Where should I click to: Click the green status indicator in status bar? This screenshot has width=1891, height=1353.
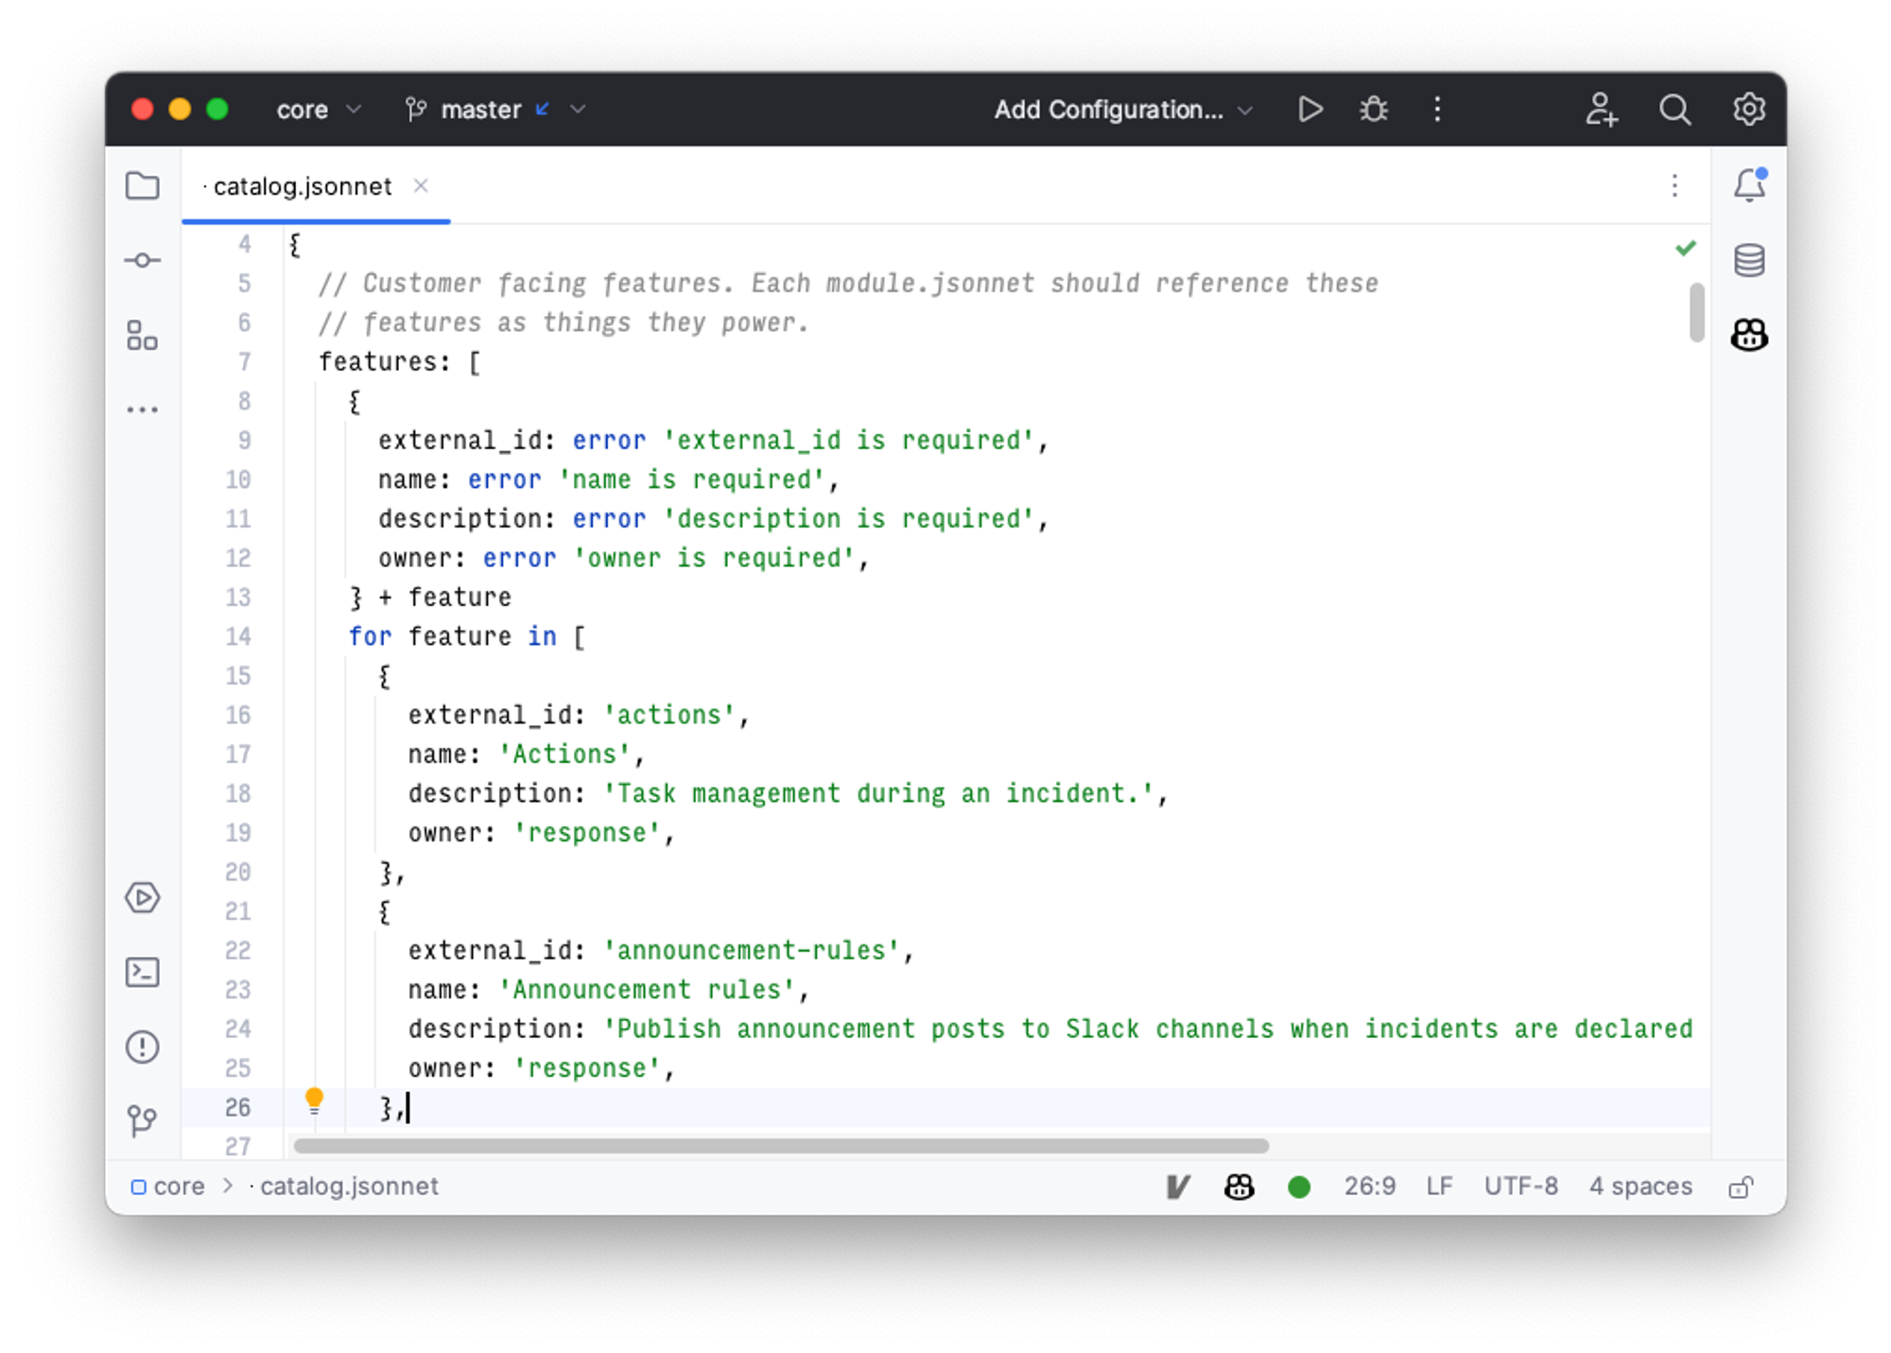(1299, 1188)
